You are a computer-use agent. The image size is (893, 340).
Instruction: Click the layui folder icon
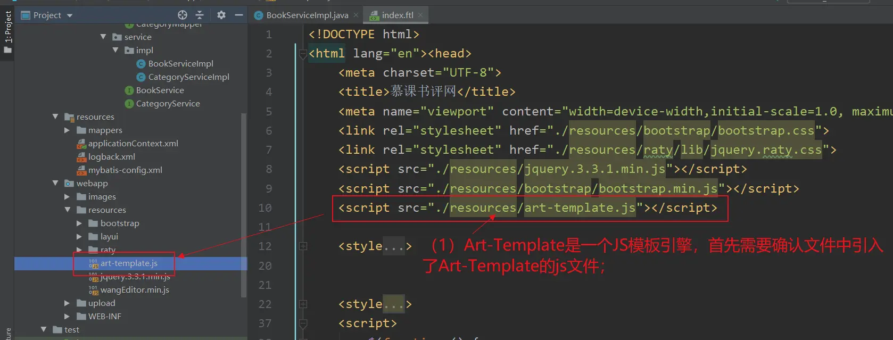(93, 236)
